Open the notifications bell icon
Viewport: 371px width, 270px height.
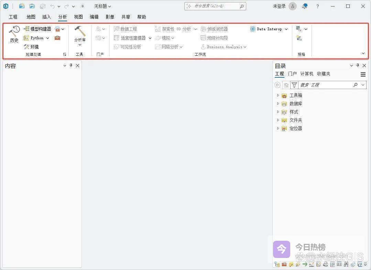pyautogui.click(x=305, y=6)
